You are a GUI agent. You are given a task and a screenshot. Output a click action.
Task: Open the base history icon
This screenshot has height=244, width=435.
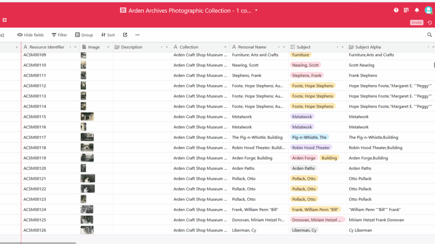pyautogui.click(x=429, y=23)
